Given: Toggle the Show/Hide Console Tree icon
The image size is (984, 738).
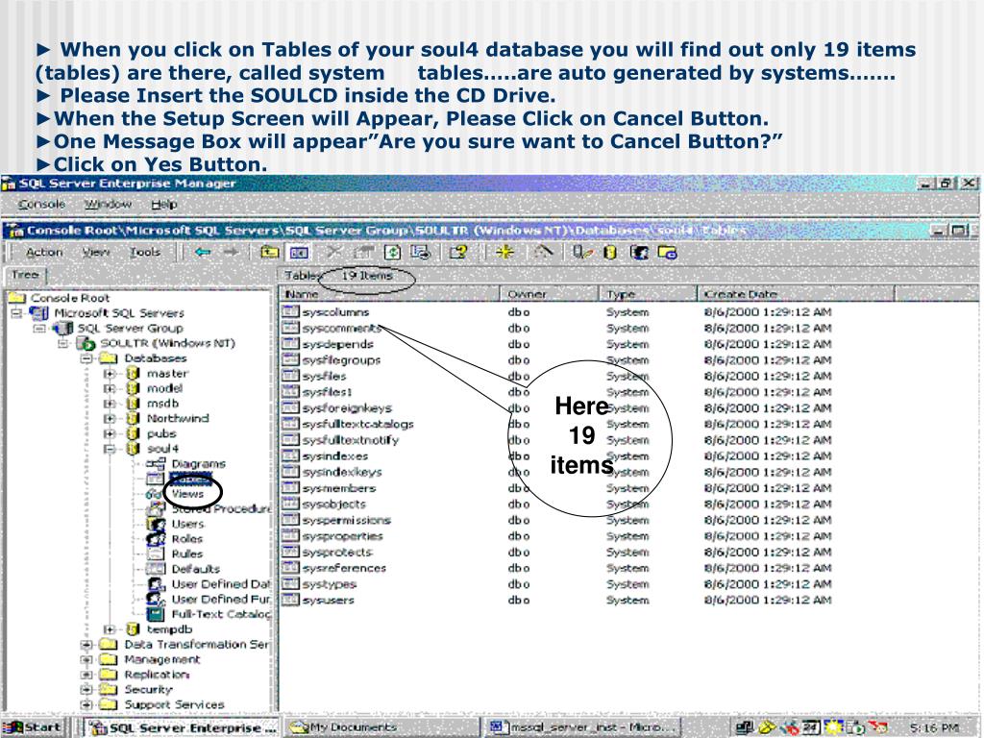Looking at the screenshot, I should [299, 253].
